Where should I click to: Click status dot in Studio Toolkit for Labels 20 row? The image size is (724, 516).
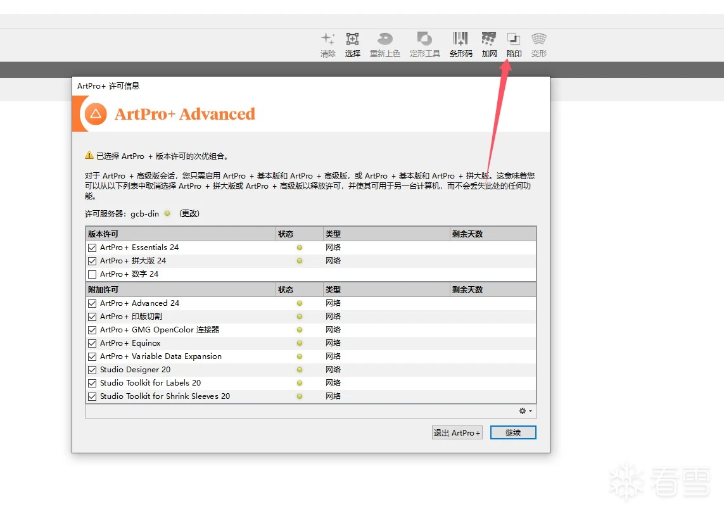pyautogui.click(x=300, y=383)
